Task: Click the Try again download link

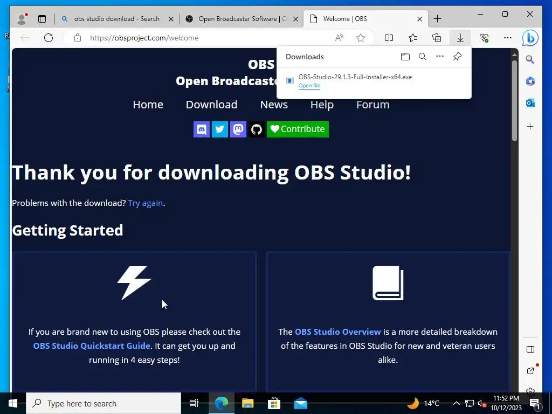Action: coord(146,203)
